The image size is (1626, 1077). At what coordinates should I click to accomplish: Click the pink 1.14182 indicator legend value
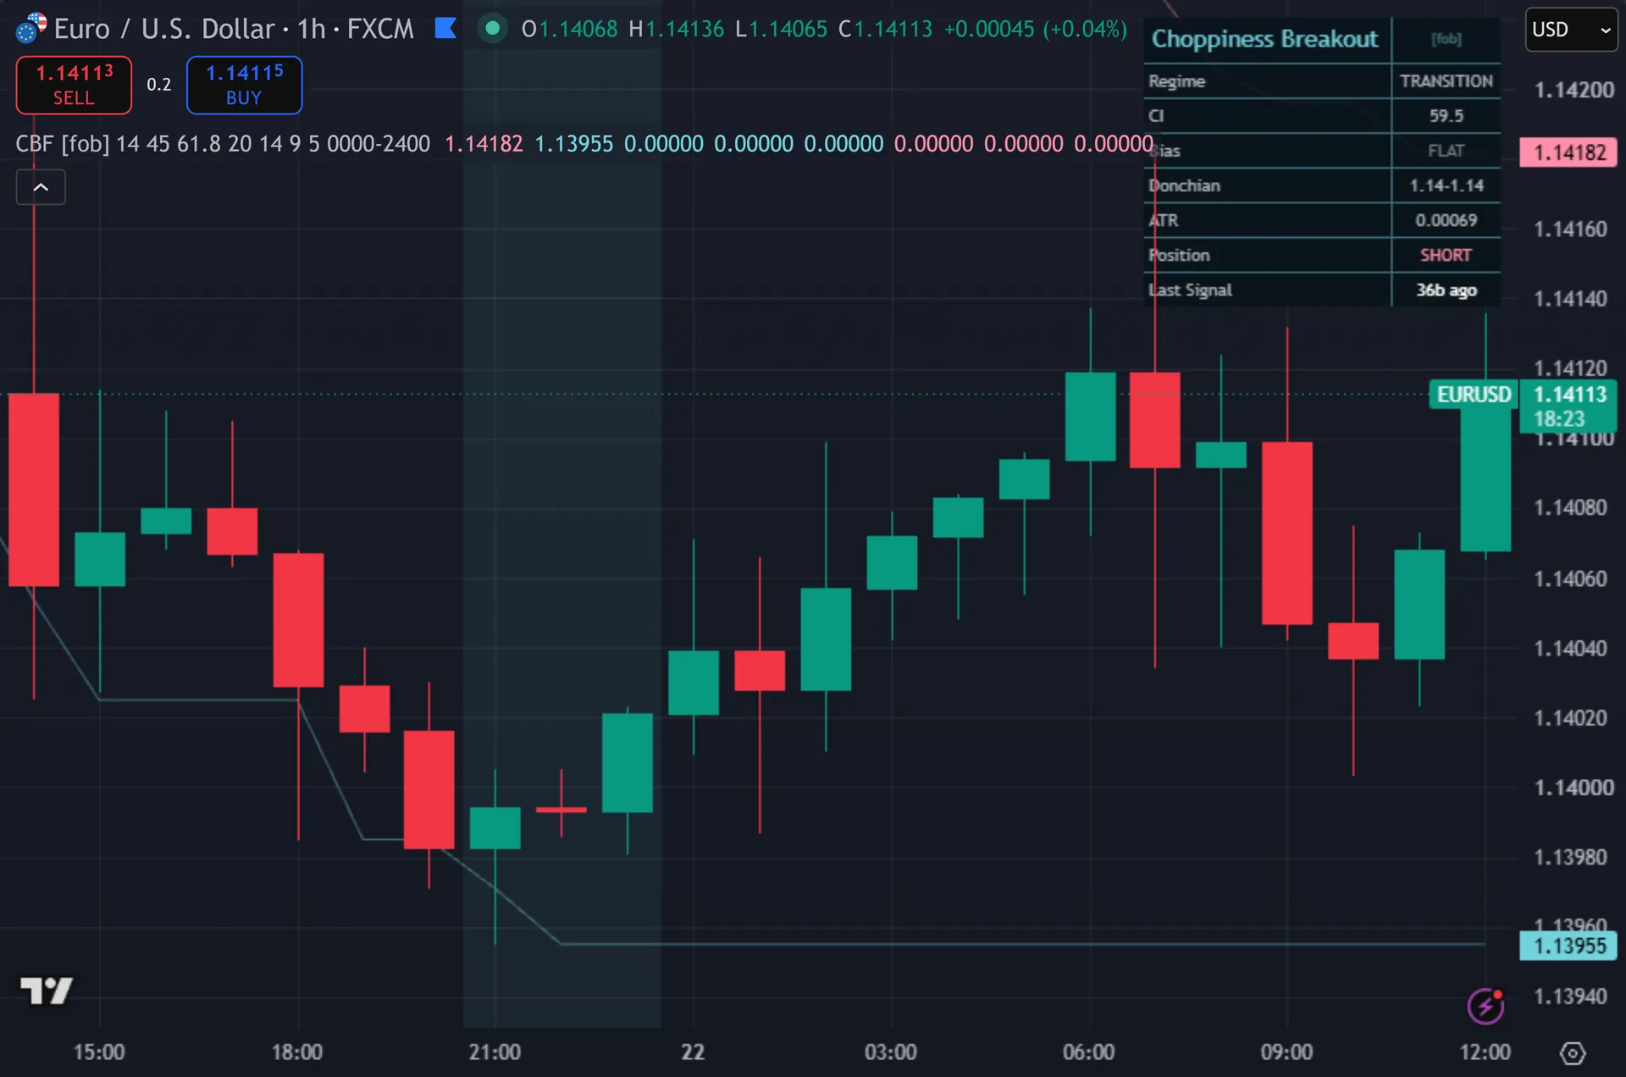pyautogui.click(x=484, y=144)
